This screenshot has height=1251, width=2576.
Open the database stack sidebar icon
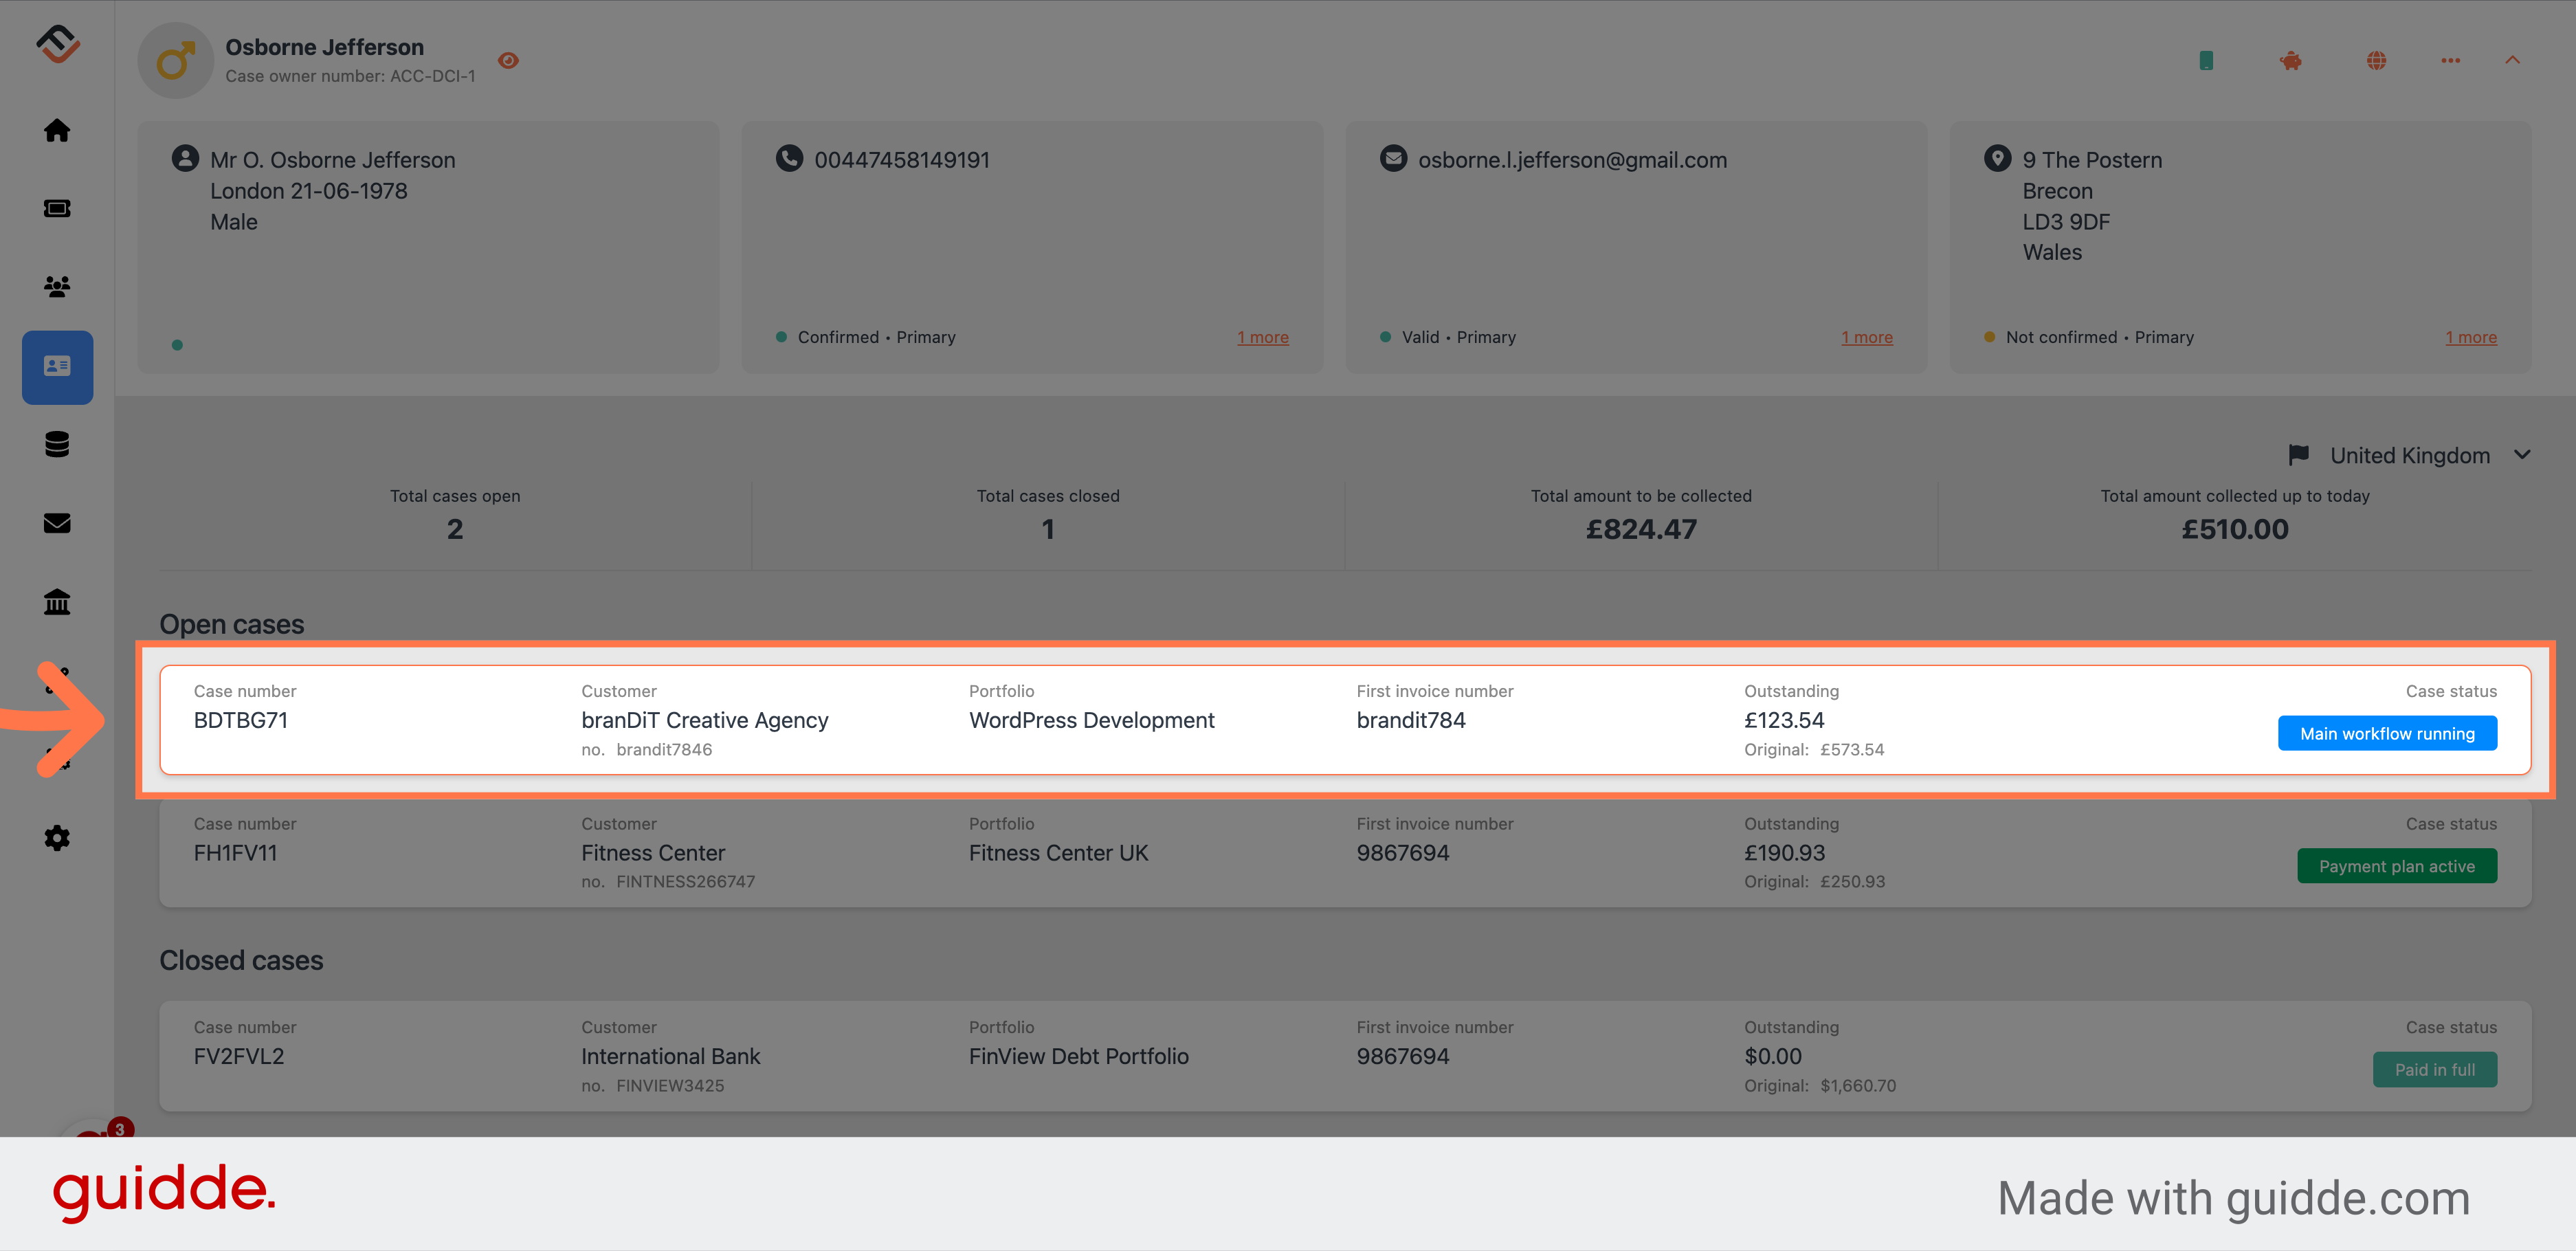(57, 444)
